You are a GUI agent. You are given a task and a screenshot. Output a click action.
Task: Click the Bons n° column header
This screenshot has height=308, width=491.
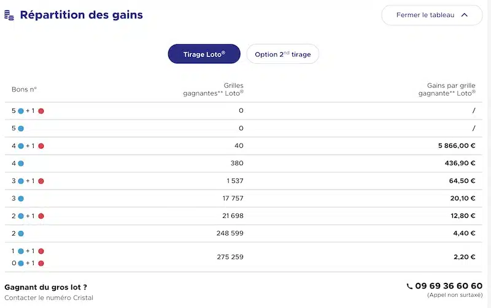[x=24, y=90]
